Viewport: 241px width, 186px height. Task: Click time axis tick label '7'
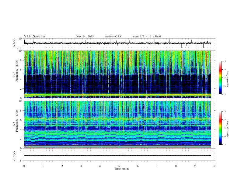(x=157, y=166)
